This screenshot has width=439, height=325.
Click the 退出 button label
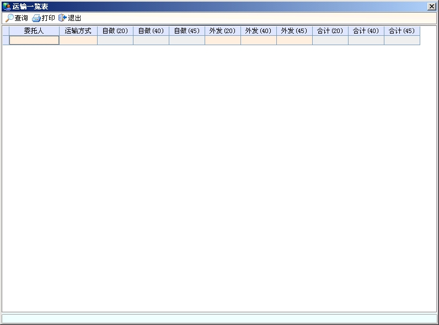pos(74,18)
